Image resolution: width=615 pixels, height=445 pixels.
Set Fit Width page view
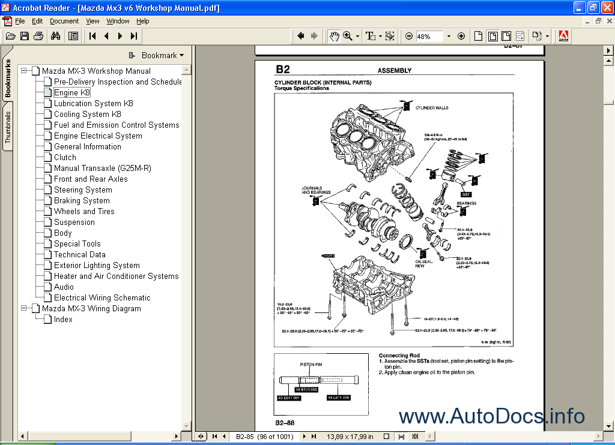click(506, 37)
